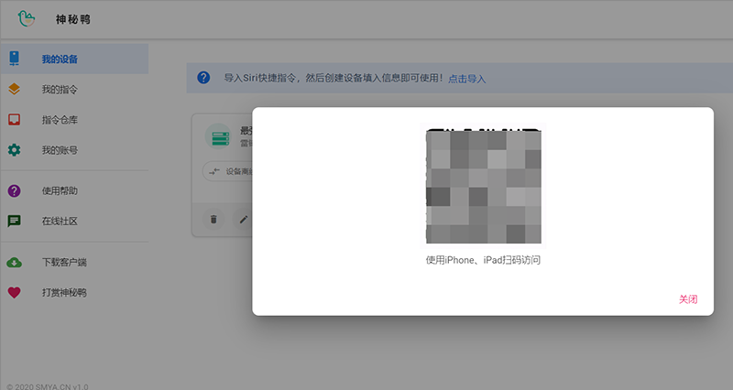Viewport: 733px width, 390px height.
Task: Click the red inbox icon beside 指令仓库
Action: pyautogui.click(x=14, y=120)
